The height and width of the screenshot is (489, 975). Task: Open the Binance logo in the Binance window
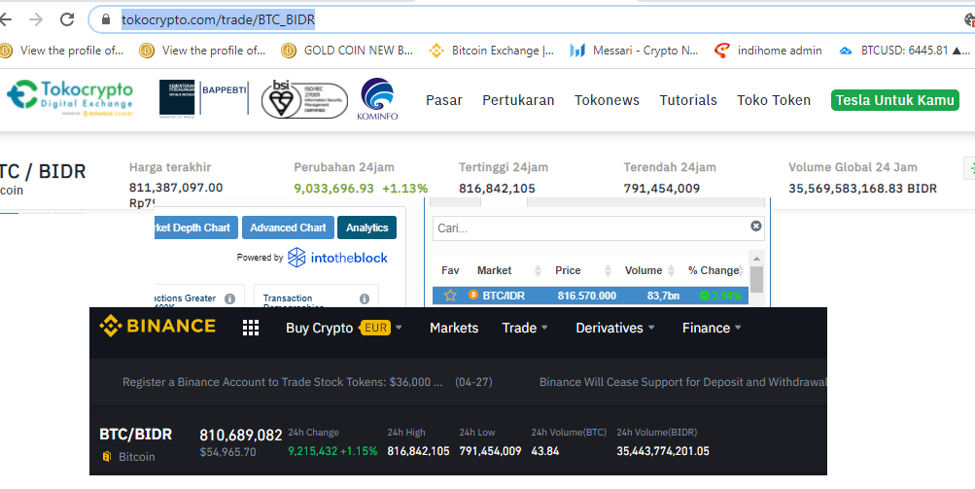157,327
